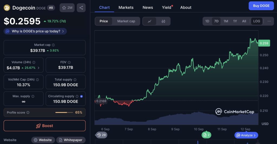Viewport: 277px width, 144px height.
Task: Click the Max. supply info icon
Action: 33,96
